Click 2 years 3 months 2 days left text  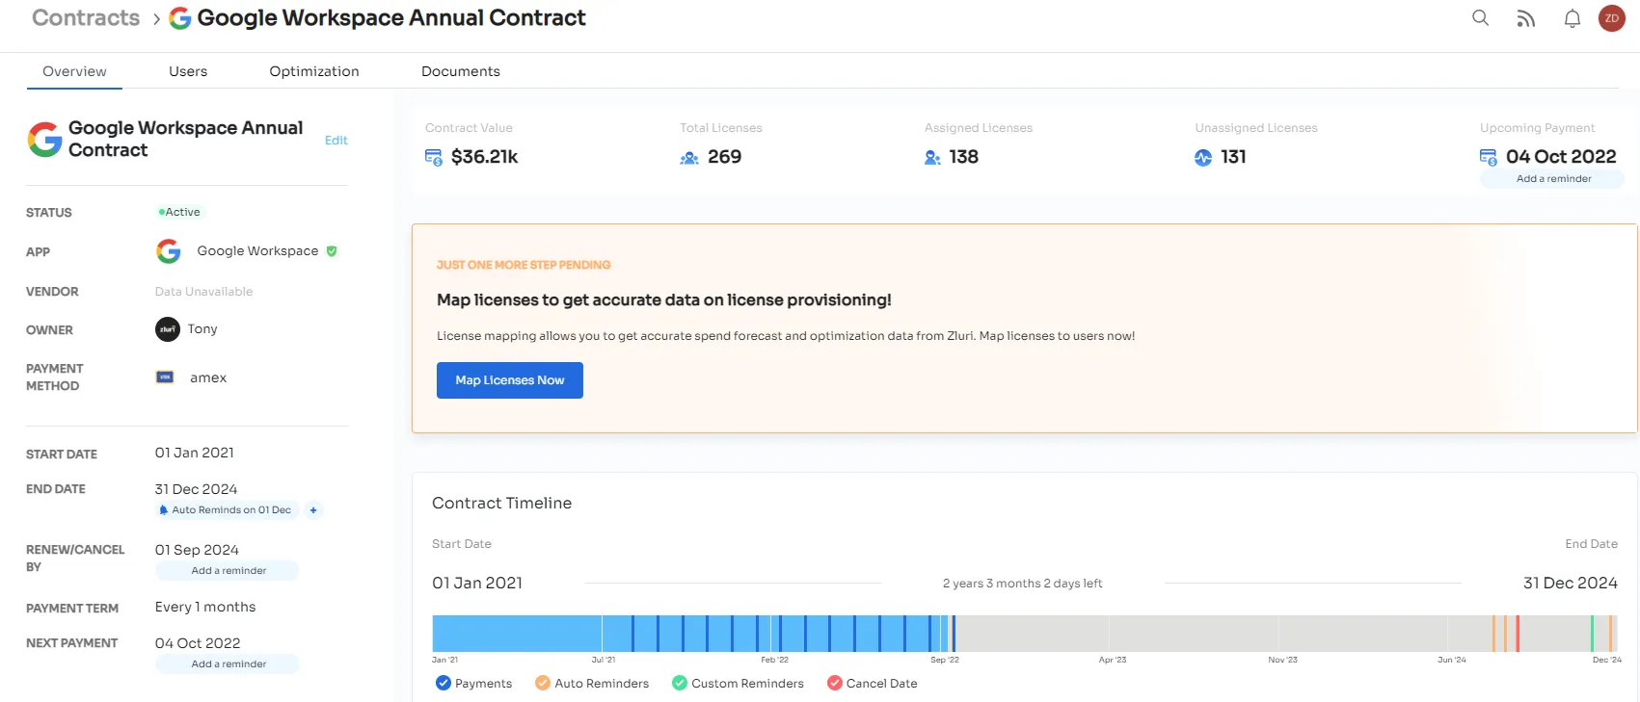1022,584
